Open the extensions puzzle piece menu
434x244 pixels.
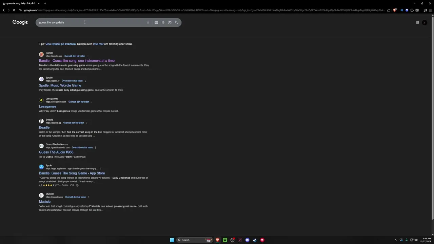pos(412,10)
